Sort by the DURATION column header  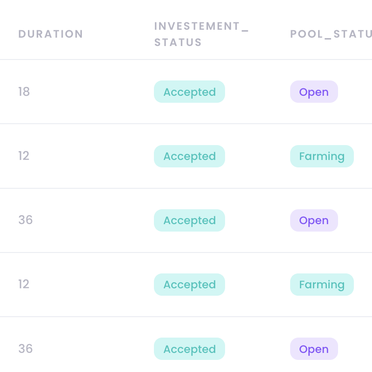[x=51, y=34]
